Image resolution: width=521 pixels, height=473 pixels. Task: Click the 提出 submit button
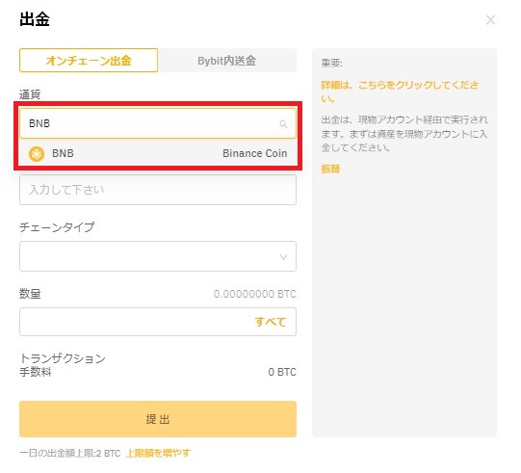point(158,419)
